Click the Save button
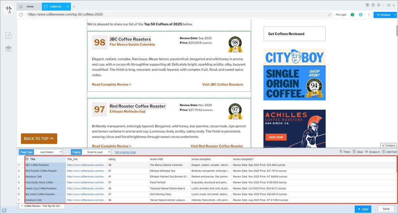398x214 pixels. coord(386,209)
